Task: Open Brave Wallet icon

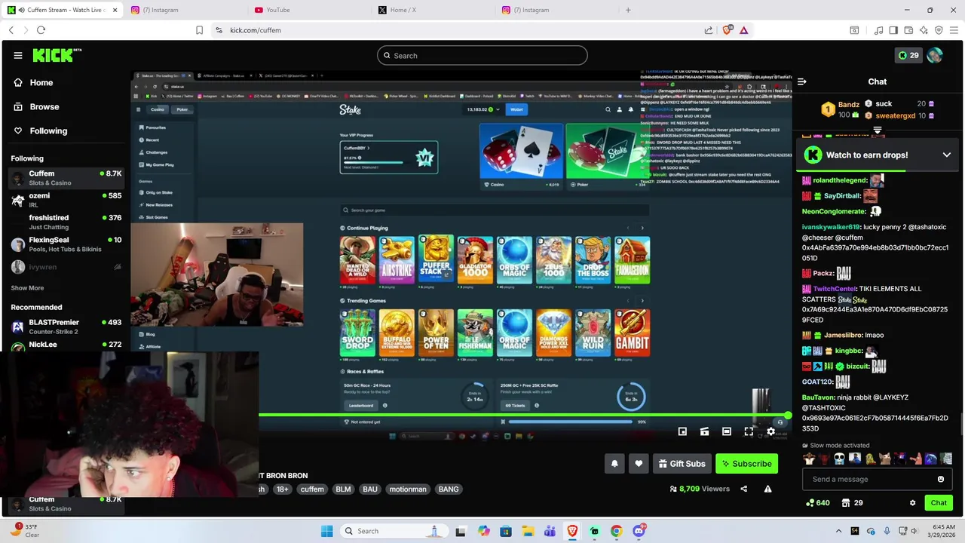Action: 908,30
